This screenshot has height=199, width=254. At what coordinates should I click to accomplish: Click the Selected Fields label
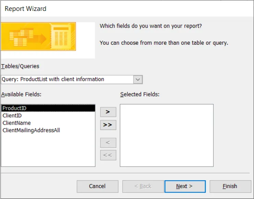click(140, 94)
